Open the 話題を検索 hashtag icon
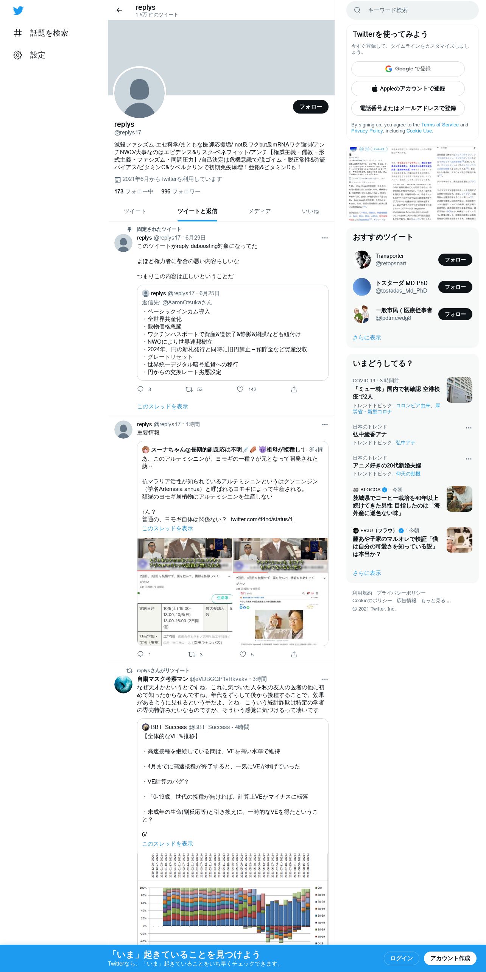This screenshot has width=486, height=972. tap(18, 33)
